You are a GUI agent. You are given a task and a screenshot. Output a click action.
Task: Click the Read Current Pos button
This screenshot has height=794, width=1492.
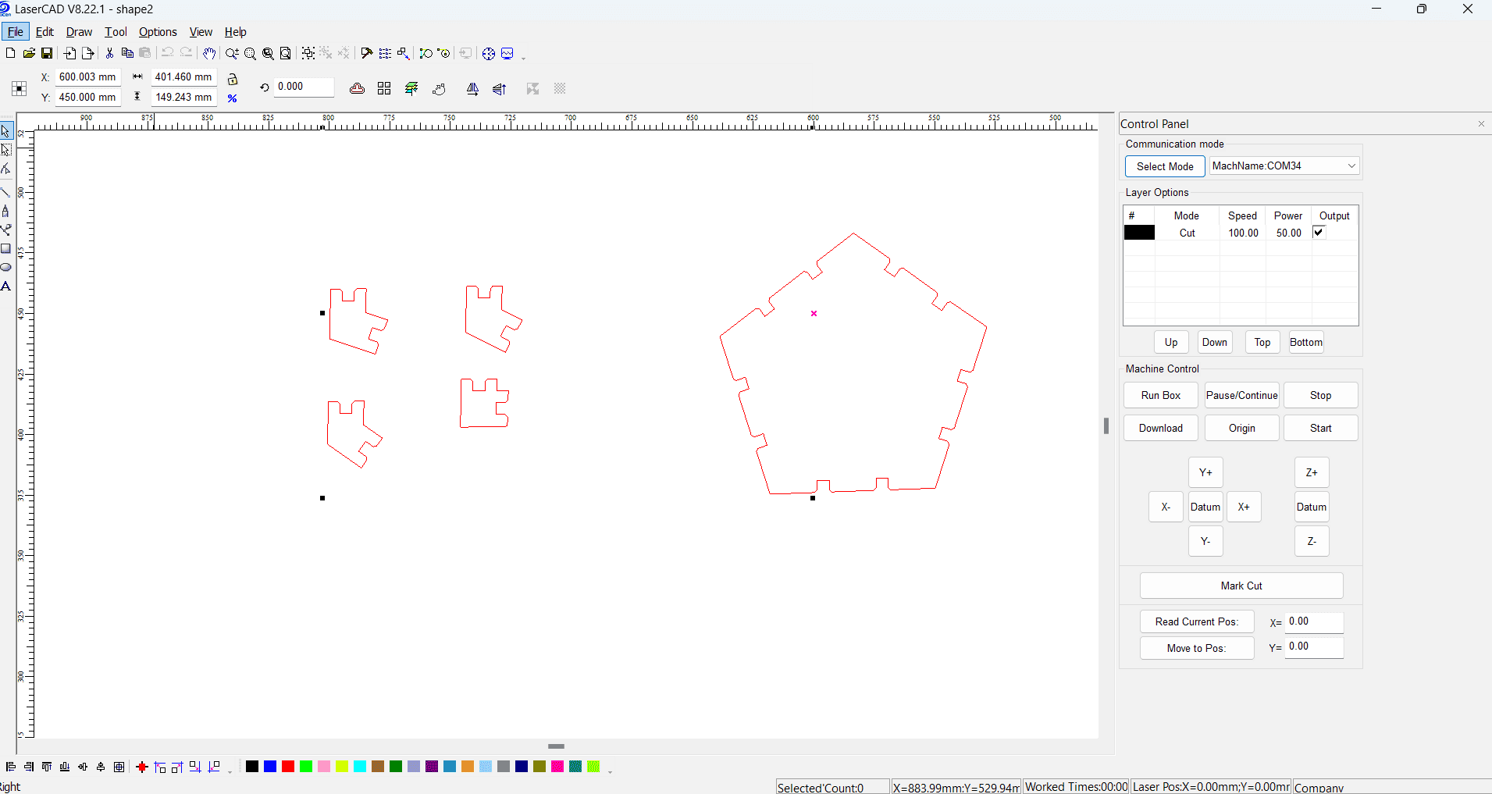coord(1197,621)
